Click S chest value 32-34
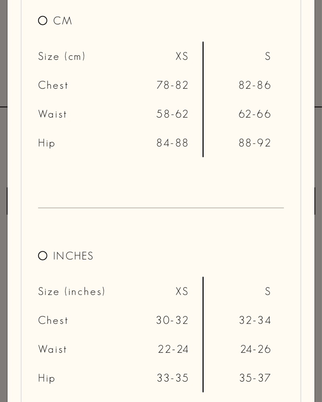The image size is (322, 402). 255,320
